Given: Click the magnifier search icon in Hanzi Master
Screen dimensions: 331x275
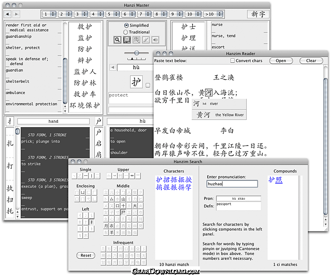Looking at the screenshot, I should coord(117,39).
